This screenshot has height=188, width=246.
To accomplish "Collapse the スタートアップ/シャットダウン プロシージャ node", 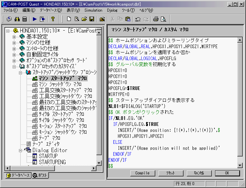I will point(20,73).
